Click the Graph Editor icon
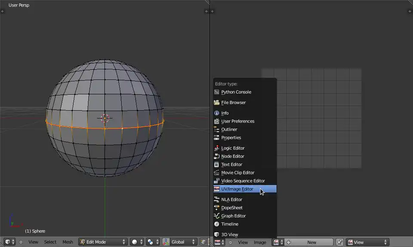 coord(217,216)
